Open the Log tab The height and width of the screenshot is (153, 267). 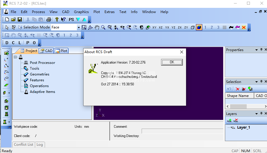[x=40, y=145]
